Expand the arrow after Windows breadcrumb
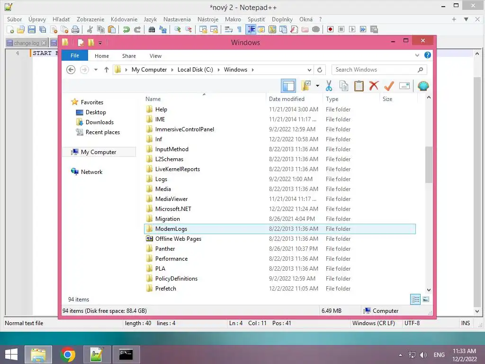 point(253,70)
